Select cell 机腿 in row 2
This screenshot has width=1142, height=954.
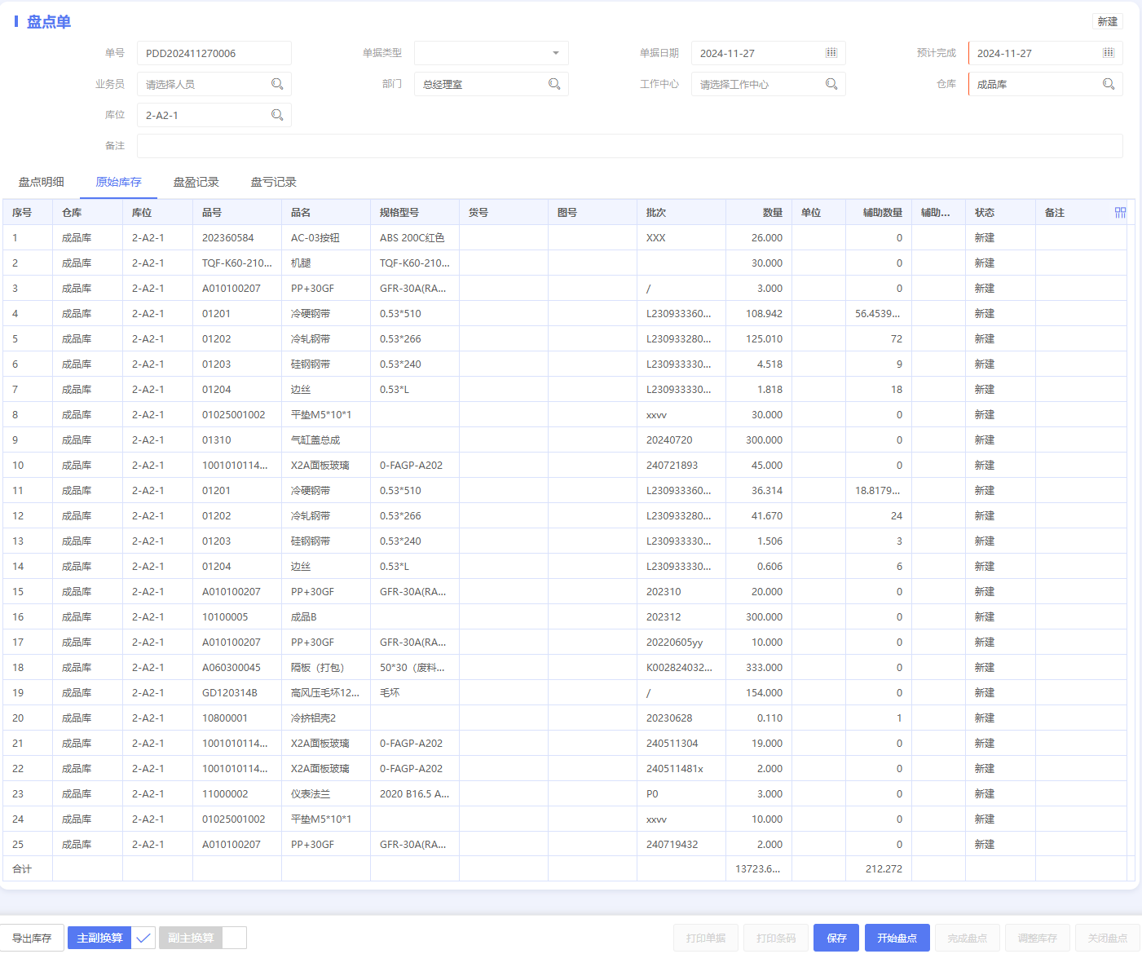tap(326, 263)
